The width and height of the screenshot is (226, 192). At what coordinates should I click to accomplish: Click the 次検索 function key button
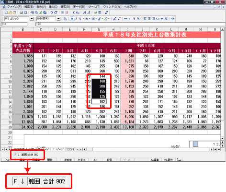point(68,160)
